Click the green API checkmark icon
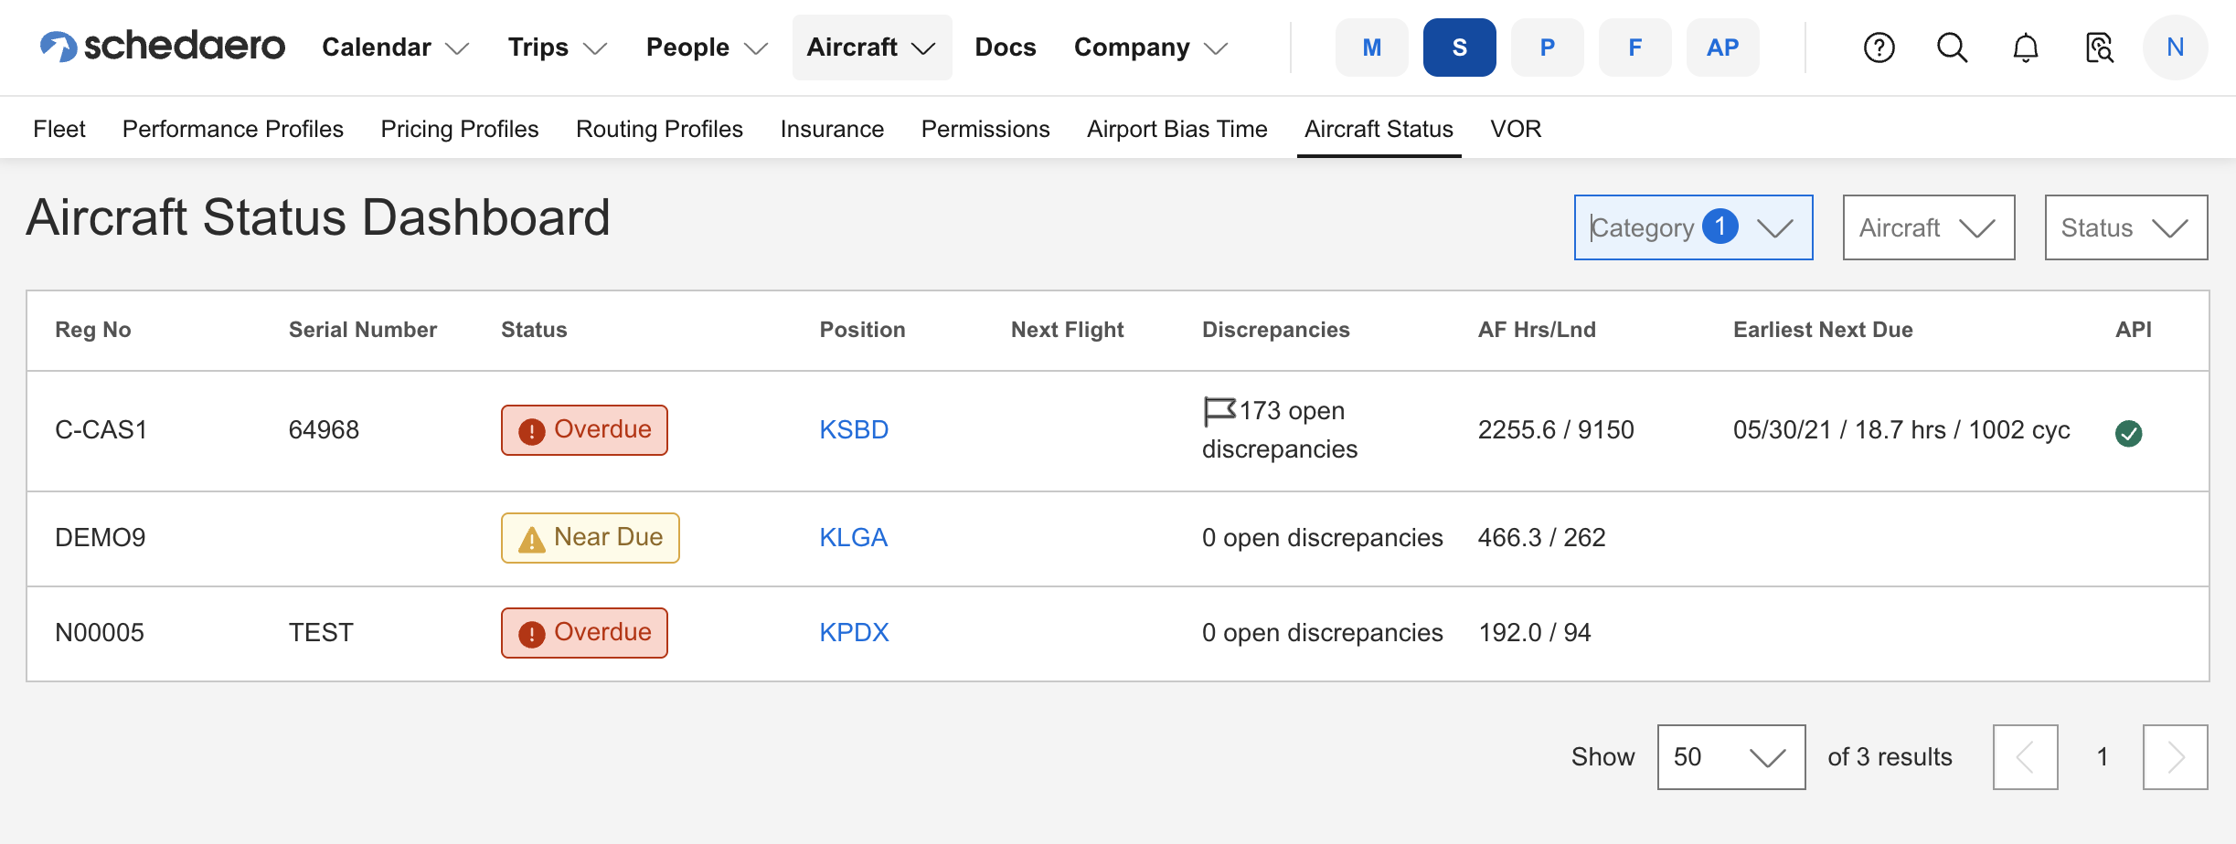Viewport: 2236px width, 844px height. click(2128, 433)
